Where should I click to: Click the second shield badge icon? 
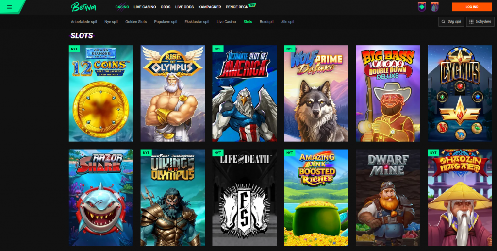[434, 7]
